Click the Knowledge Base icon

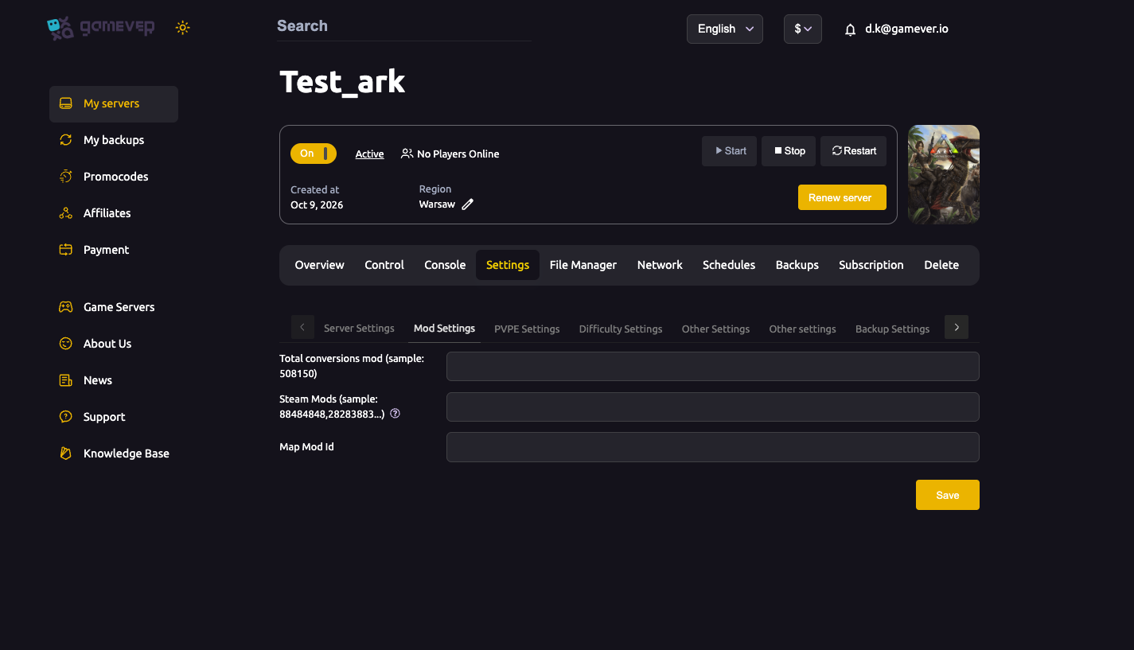point(66,453)
